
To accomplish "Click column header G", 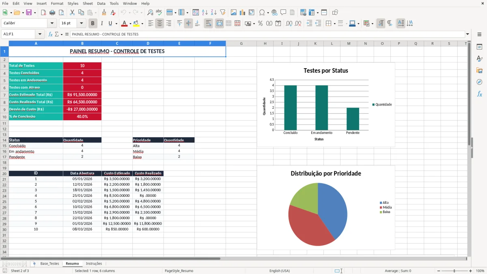I will tap(241, 43).
